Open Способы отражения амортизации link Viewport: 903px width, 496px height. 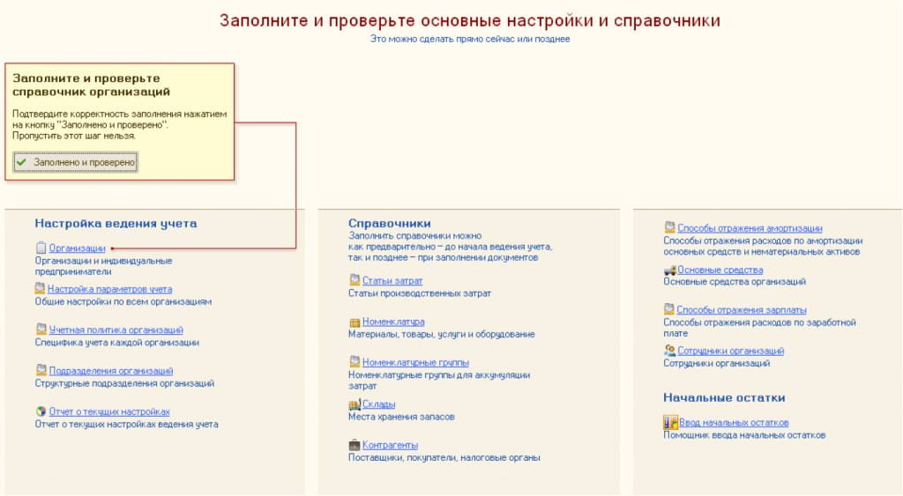(750, 228)
